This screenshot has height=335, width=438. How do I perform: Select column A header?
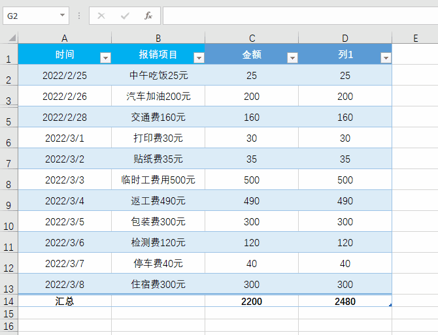[65, 38]
